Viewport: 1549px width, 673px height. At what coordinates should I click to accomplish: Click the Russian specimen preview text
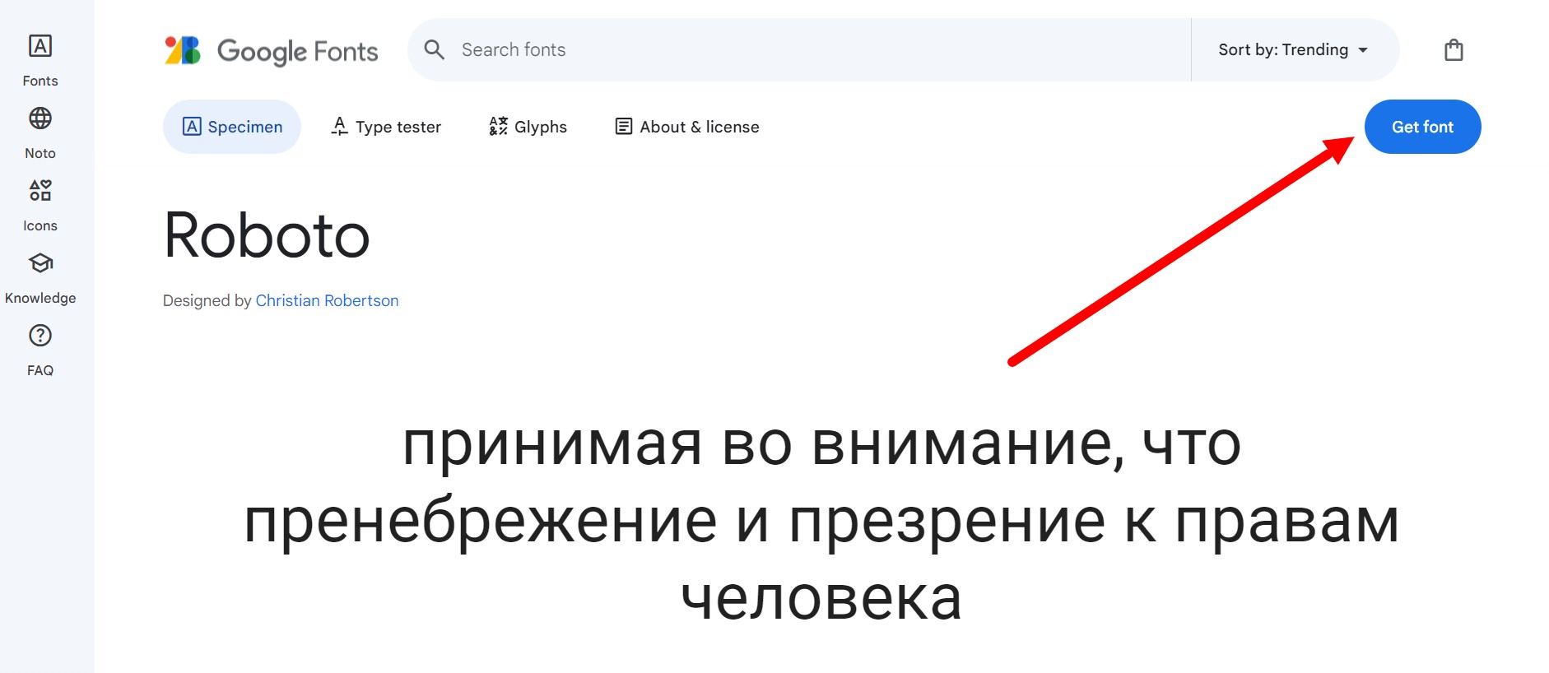tap(821, 521)
